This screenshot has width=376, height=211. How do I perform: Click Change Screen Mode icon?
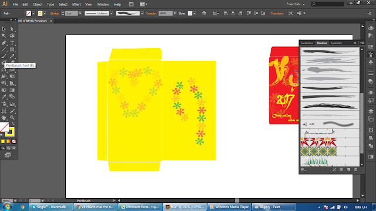(8, 155)
